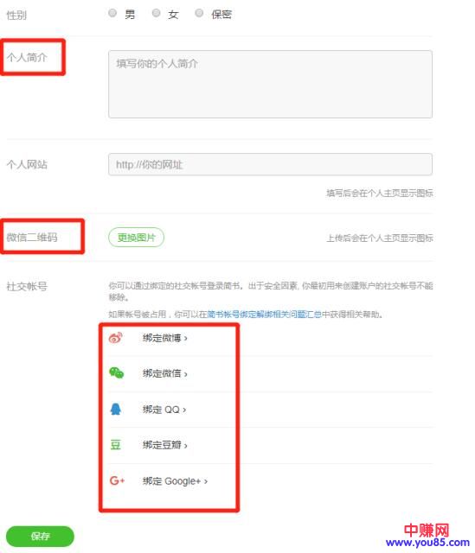Select the 保密 gender radio button
The height and width of the screenshot is (553, 475).
click(199, 13)
